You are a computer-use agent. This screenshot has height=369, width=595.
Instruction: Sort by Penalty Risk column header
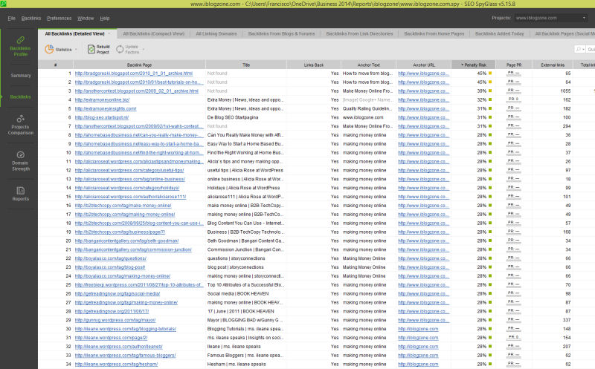[474, 65]
